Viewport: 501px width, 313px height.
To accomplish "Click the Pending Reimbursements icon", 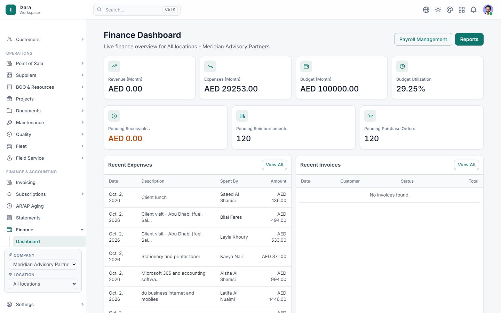I will [x=242, y=116].
